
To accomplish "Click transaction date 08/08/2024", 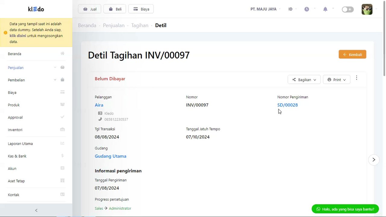I will point(107,137).
